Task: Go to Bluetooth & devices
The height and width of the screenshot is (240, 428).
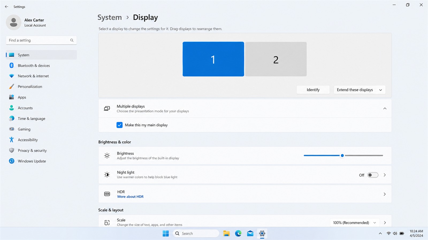Action: coord(41,65)
